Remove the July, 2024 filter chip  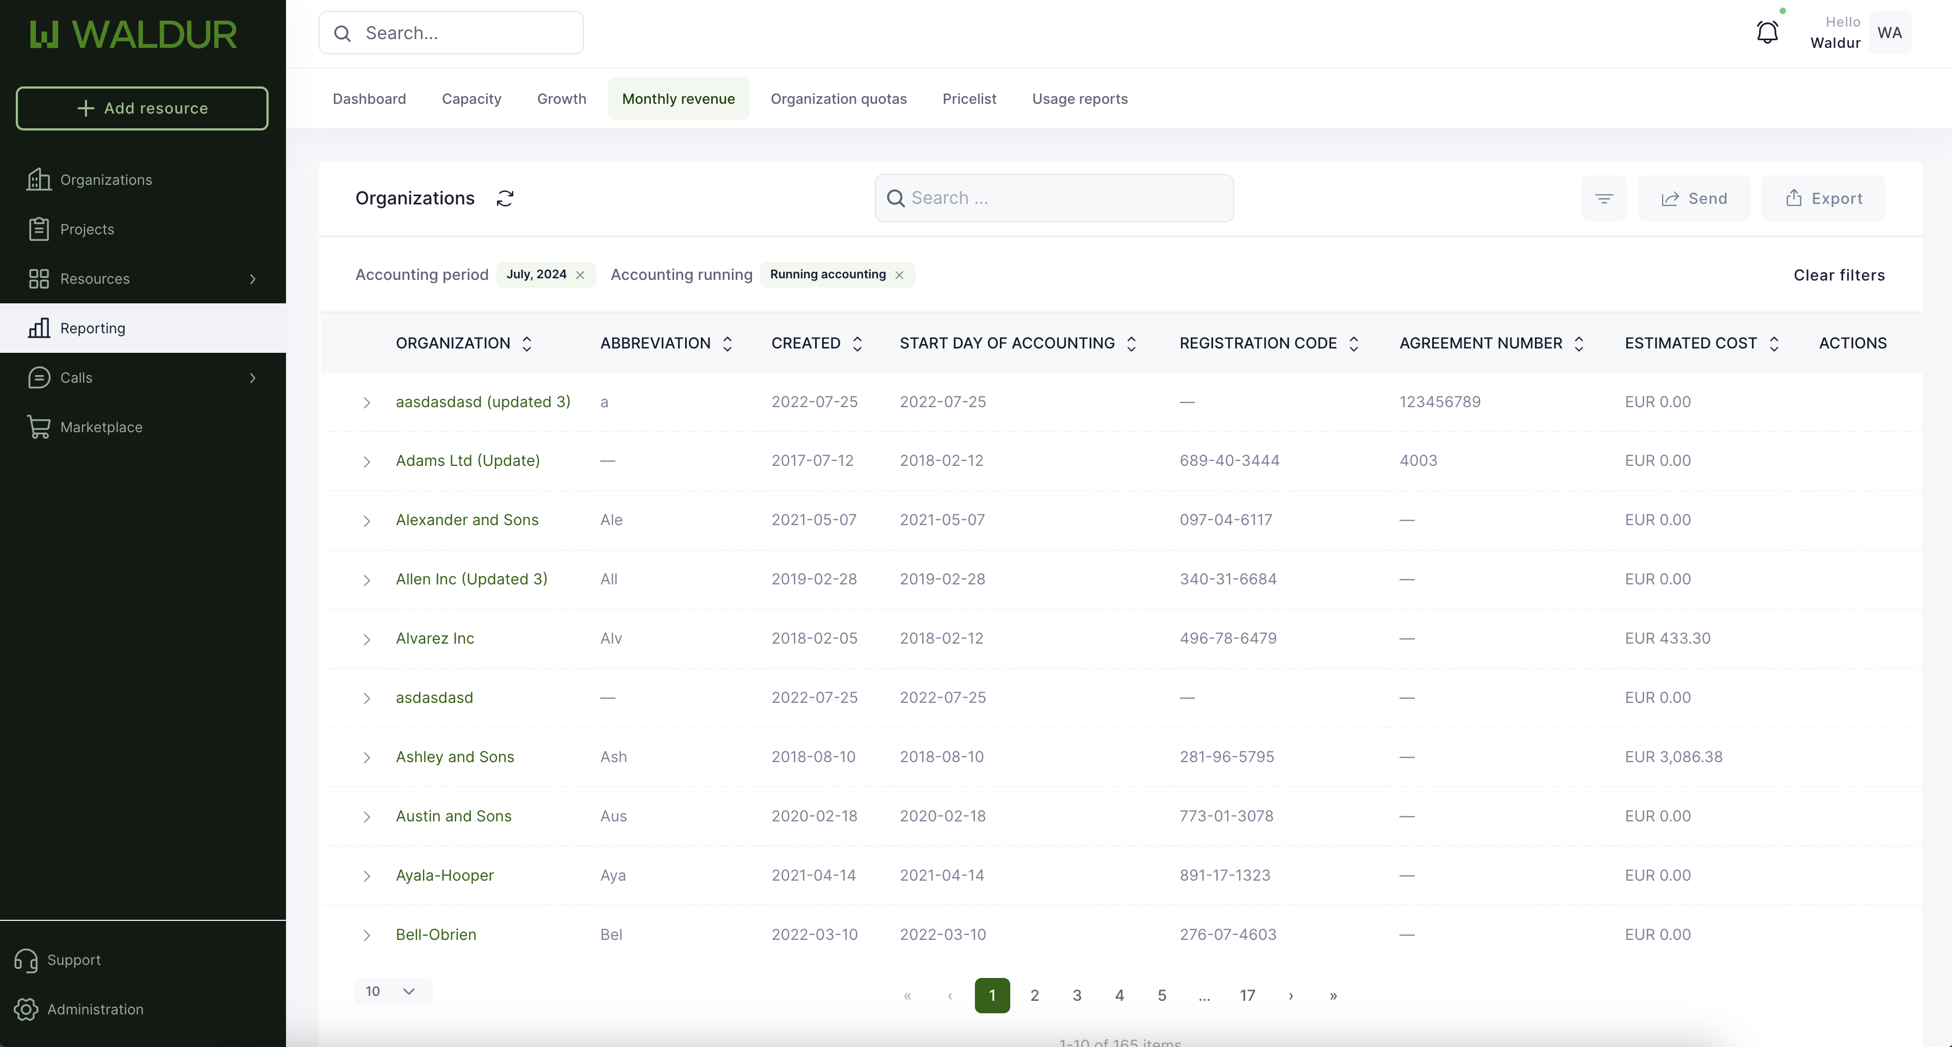coord(581,275)
